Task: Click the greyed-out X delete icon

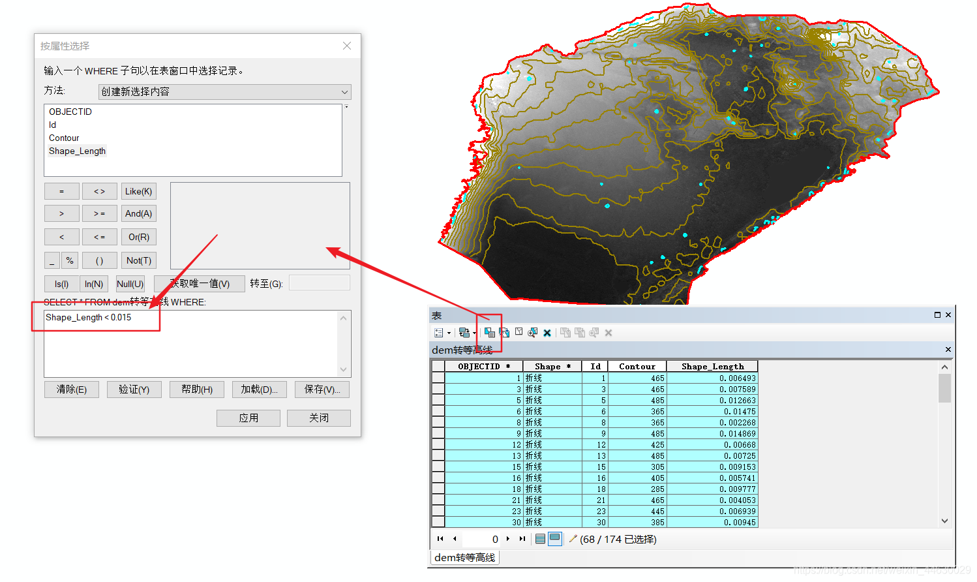Action: coord(609,333)
